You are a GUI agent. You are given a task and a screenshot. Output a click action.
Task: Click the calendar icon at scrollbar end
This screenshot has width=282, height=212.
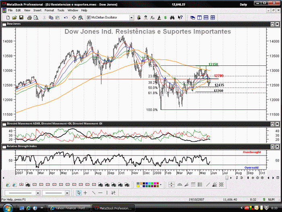278,178
